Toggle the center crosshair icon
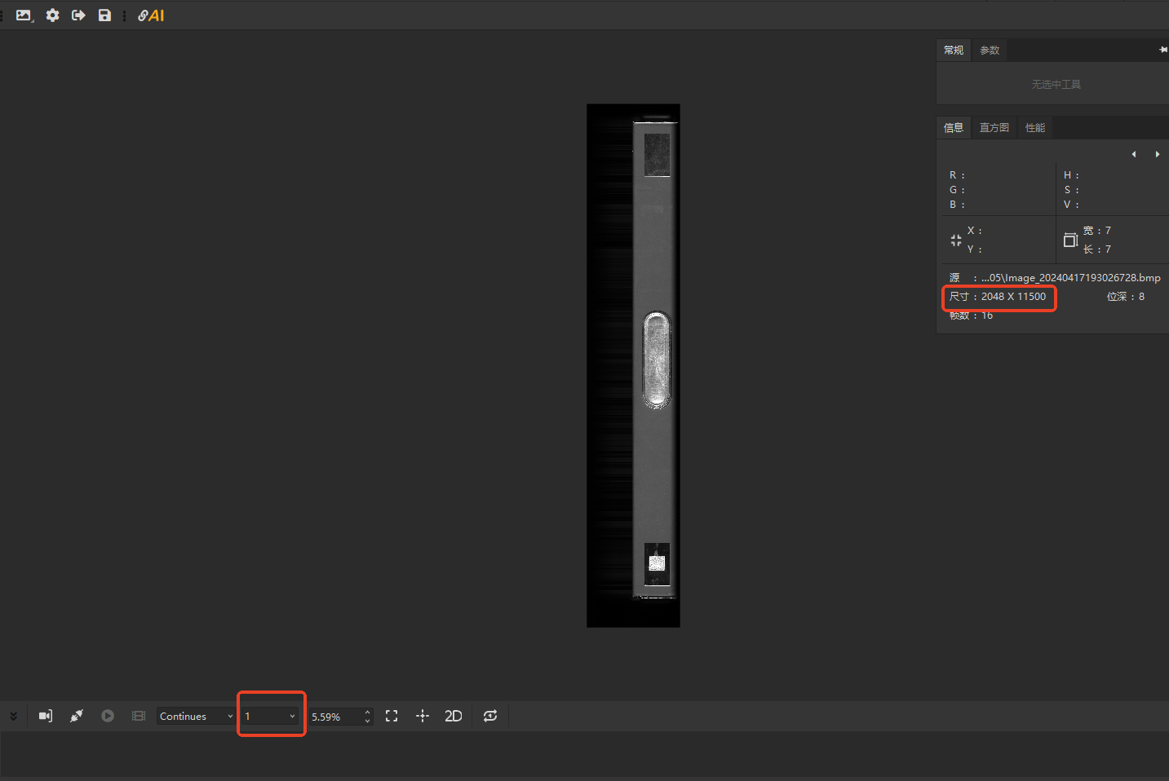 [x=423, y=716]
